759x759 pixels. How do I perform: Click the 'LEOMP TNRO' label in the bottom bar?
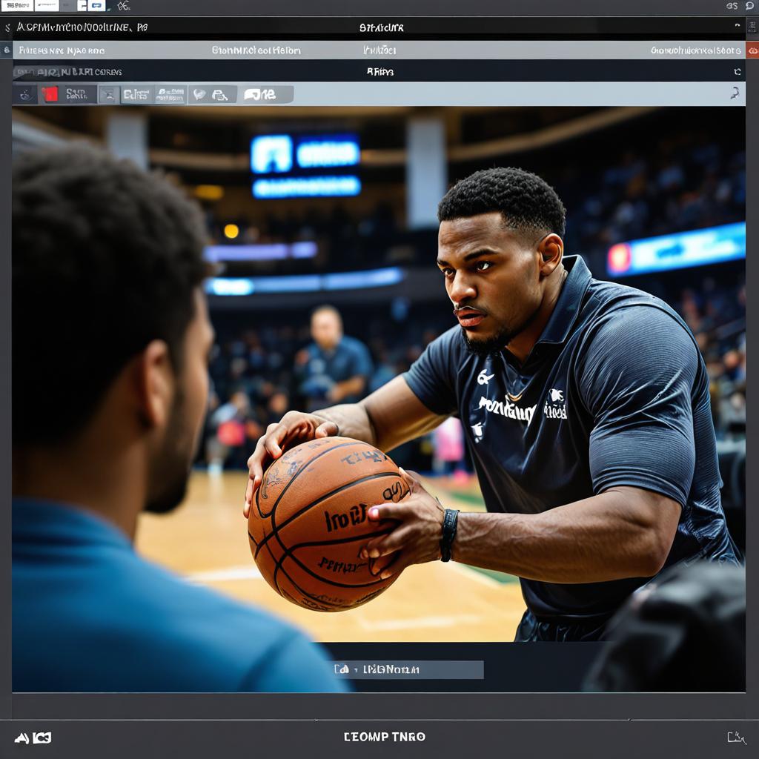[385, 737]
